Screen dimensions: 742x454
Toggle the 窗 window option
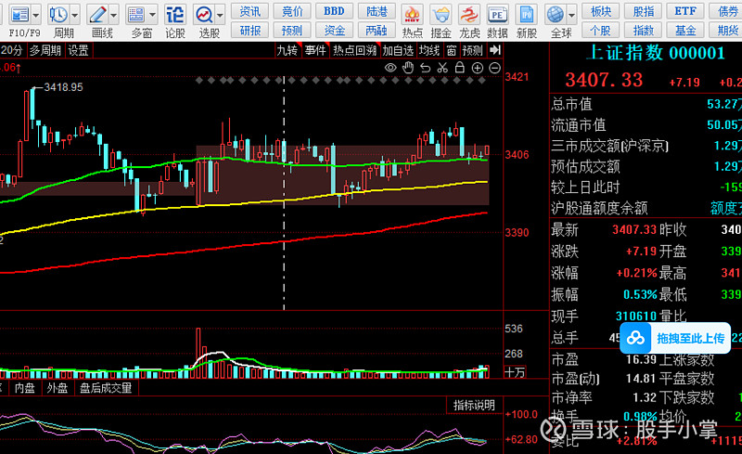point(452,50)
